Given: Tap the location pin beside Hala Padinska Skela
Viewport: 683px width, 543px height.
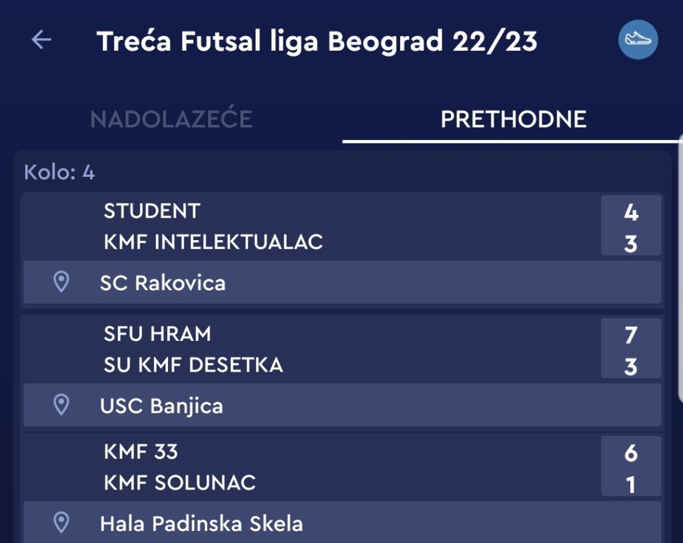Looking at the screenshot, I should pos(61,522).
